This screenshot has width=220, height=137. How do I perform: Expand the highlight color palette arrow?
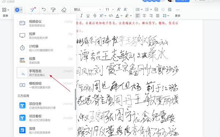[x=131, y=16]
